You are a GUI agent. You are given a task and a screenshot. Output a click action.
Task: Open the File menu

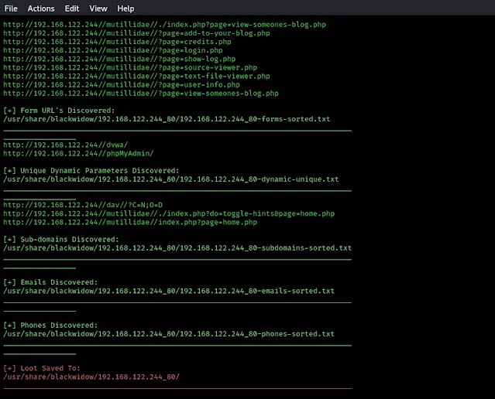(11, 9)
